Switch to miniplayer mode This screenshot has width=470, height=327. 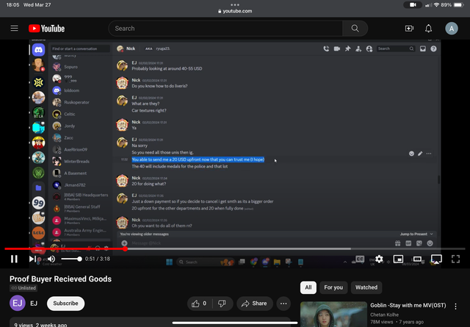[398, 259]
